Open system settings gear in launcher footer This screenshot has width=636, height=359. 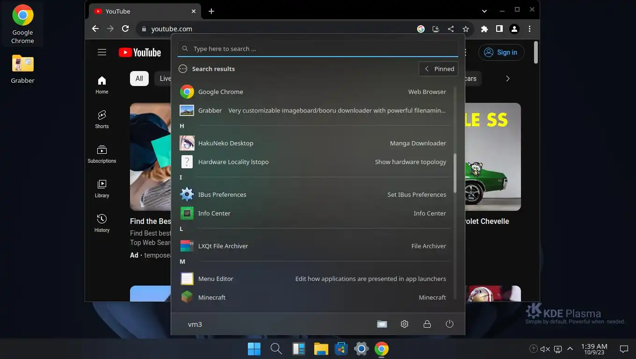pyautogui.click(x=405, y=324)
